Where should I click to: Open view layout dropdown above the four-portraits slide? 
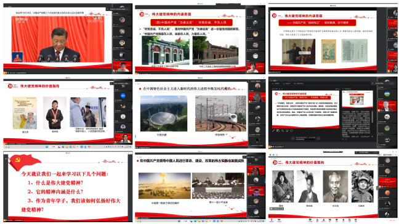coord(387,155)
